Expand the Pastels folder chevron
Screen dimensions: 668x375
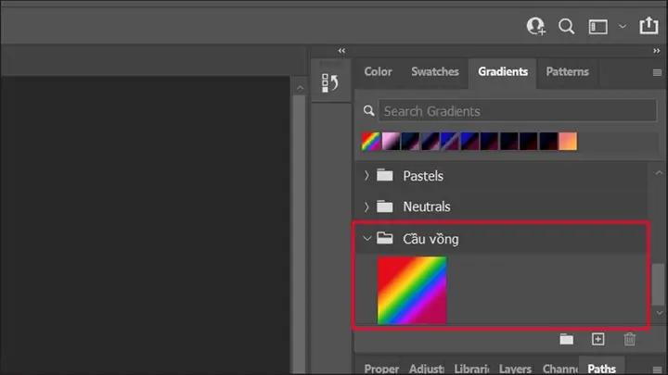coord(366,175)
